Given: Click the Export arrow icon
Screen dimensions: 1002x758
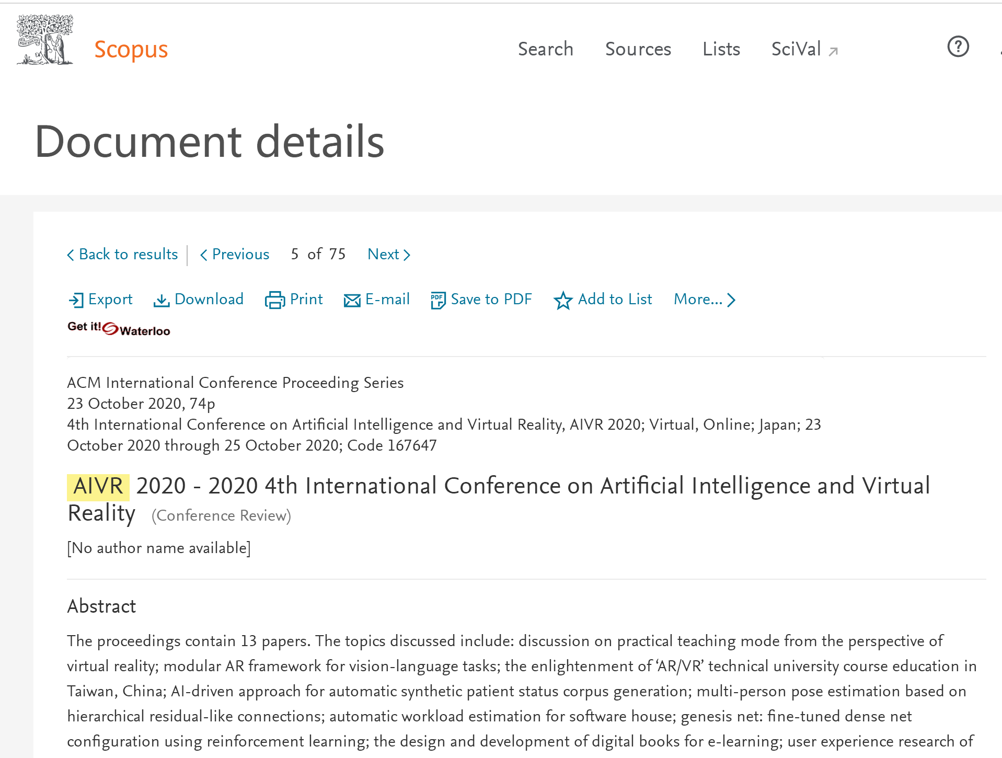Looking at the screenshot, I should [76, 300].
